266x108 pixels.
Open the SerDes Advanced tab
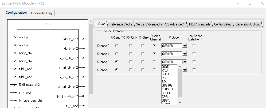click(148, 24)
